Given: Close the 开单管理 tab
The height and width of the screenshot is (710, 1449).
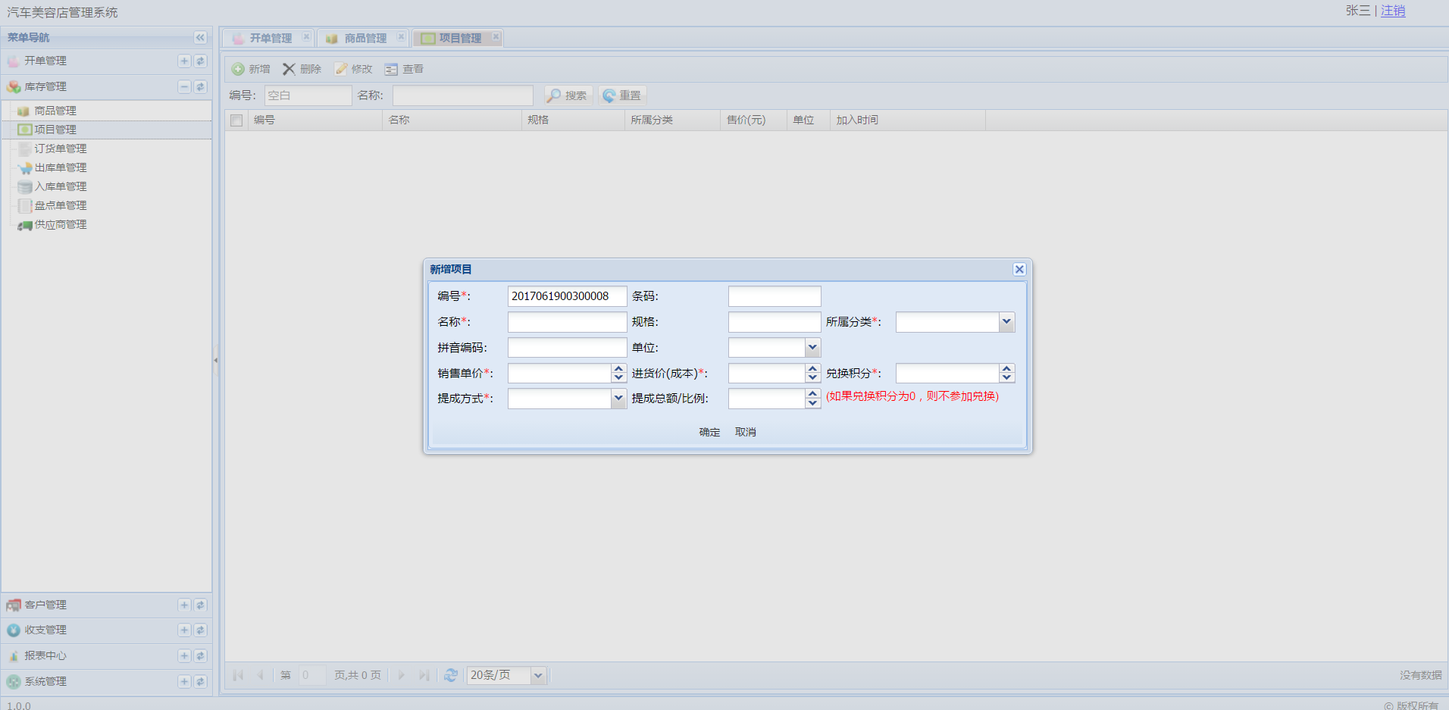Looking at the screenshot, I should pos(306,36).
